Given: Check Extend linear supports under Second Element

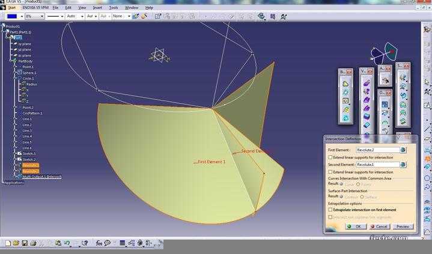Looking at the screenshot, I should [x=330, y=172].
